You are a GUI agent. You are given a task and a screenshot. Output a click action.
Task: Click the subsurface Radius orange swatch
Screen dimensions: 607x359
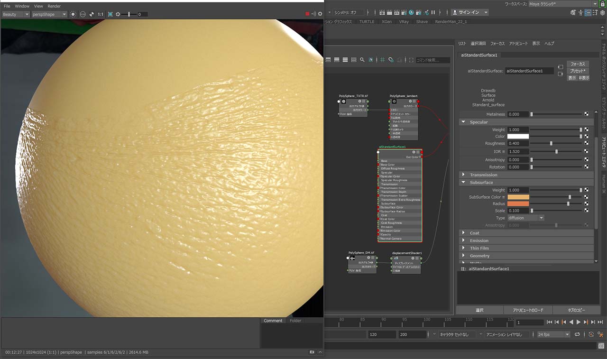click(518, 204)
